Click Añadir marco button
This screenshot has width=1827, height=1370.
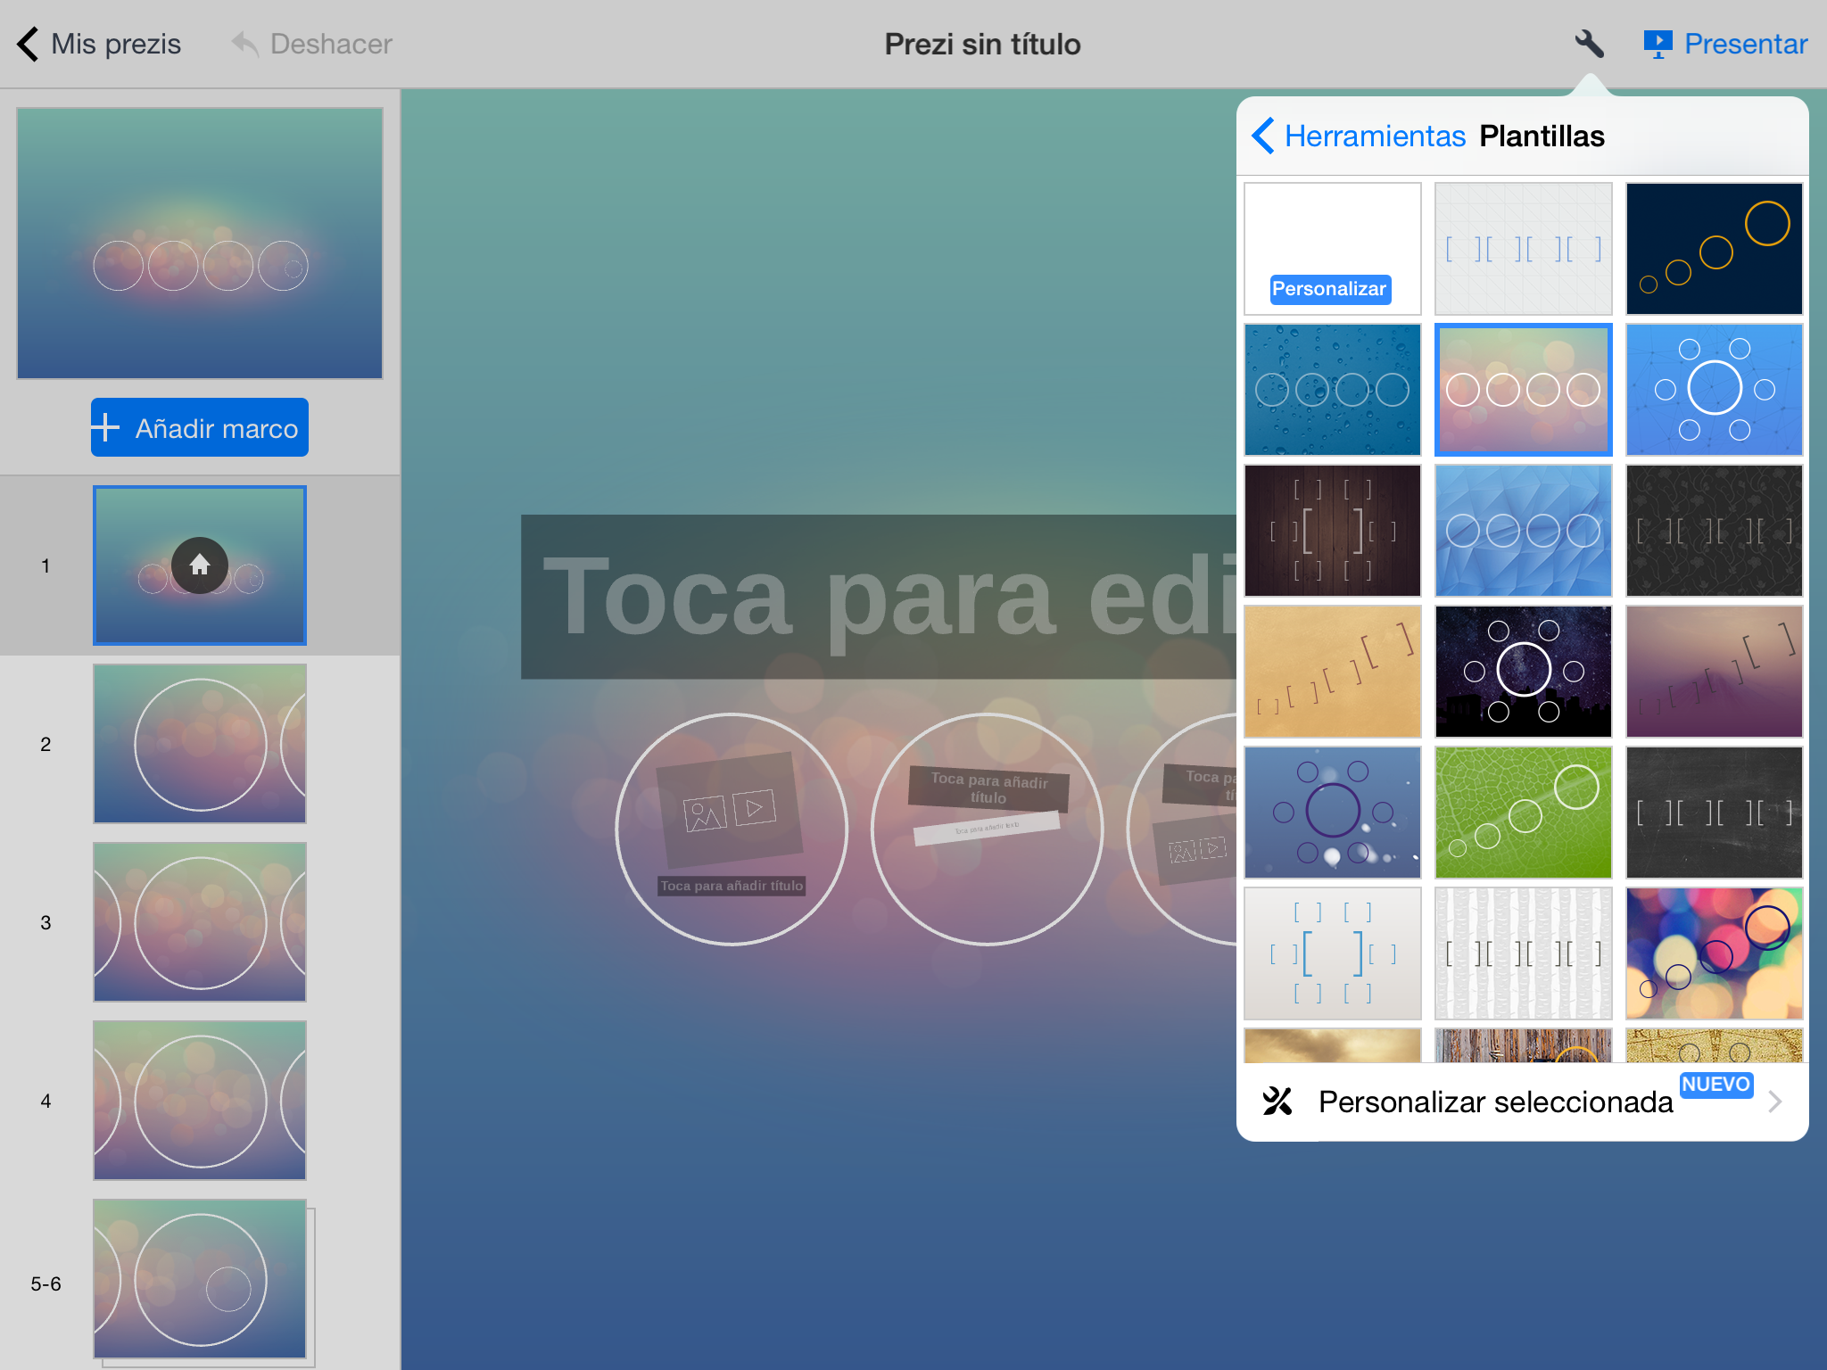pos(197,427)
